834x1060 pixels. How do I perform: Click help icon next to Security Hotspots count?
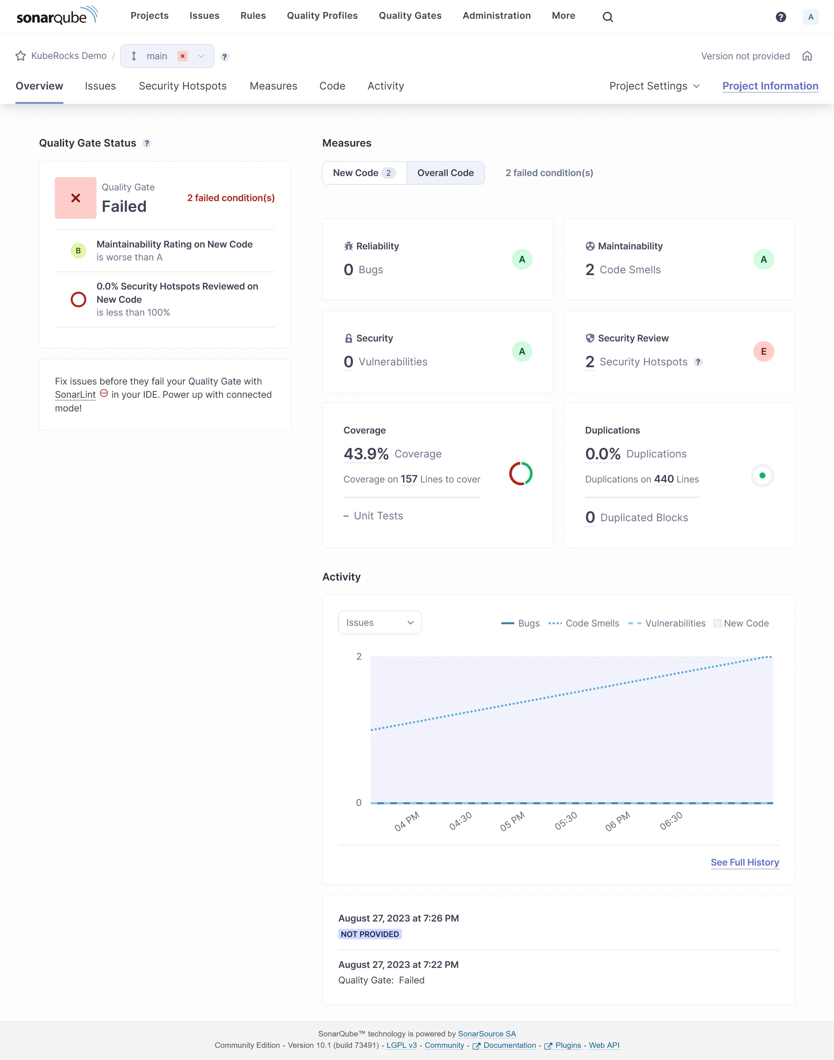click(698, 362)
